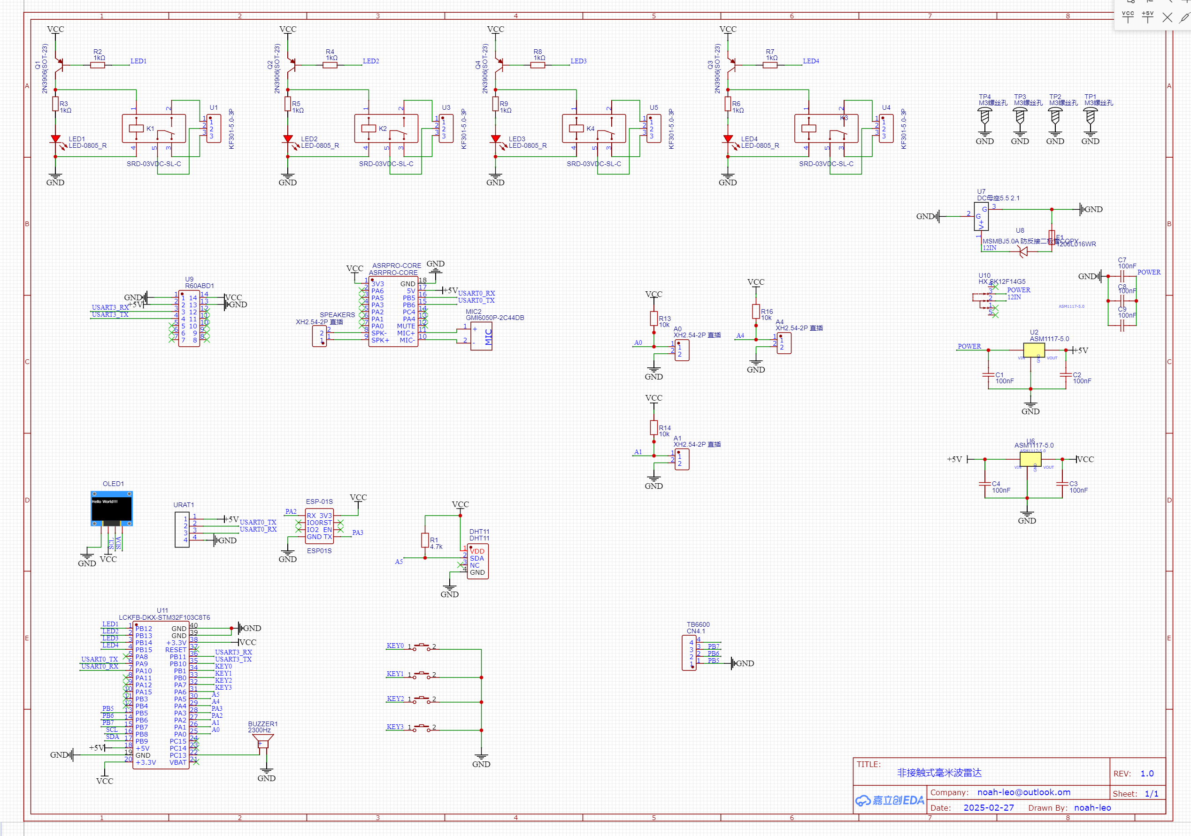Click the KEY0 push button switch
The height and width of the screenshot is (836, 1191).
(x=421, y=647)
